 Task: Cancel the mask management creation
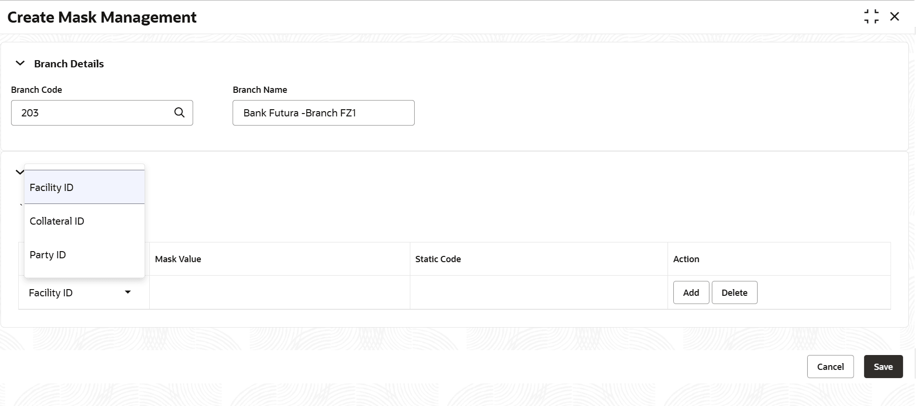830,367
